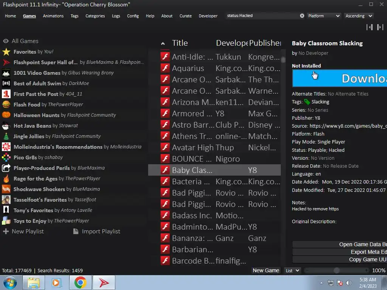Viewport: 387px width, 290px height.
Task: Click the Publisher column header
Action: (x=265, y=43)
